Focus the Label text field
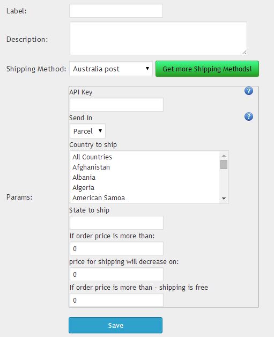This screenshot has height=337, width=274. [116, 11]
